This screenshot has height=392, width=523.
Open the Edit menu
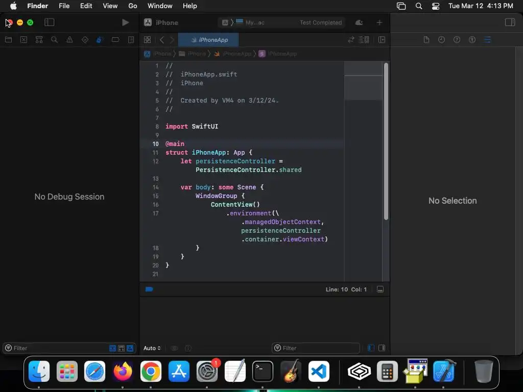(x=86, y=6)
